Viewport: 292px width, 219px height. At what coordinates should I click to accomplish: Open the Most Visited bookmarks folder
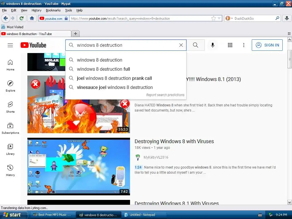[x=12, y=27]
